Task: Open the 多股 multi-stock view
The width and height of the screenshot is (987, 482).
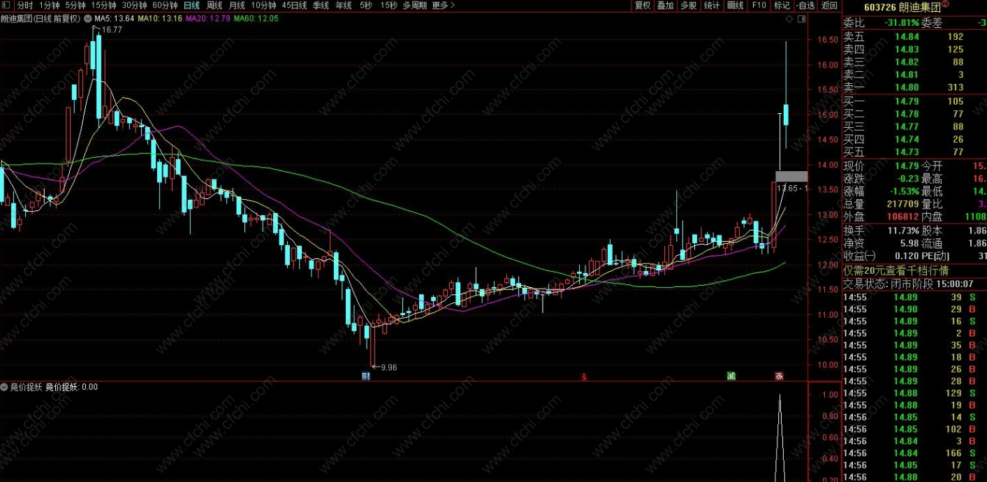Action: click(688, 6)
